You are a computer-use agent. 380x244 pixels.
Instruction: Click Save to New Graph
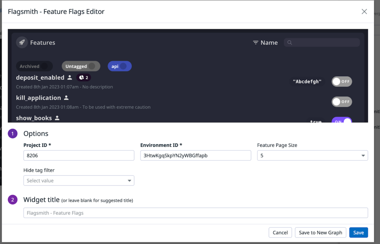(320, 232)
